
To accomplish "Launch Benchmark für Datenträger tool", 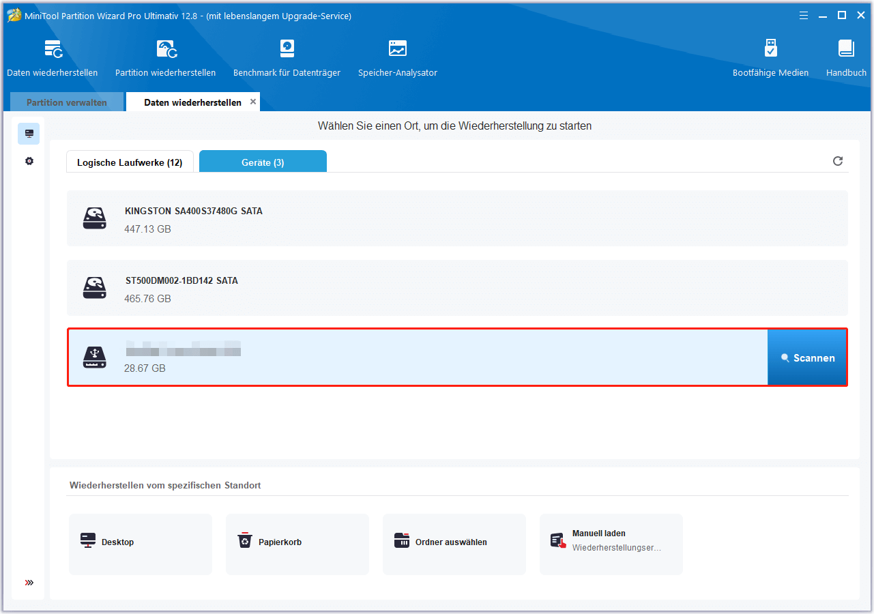I will pos(287,58).
